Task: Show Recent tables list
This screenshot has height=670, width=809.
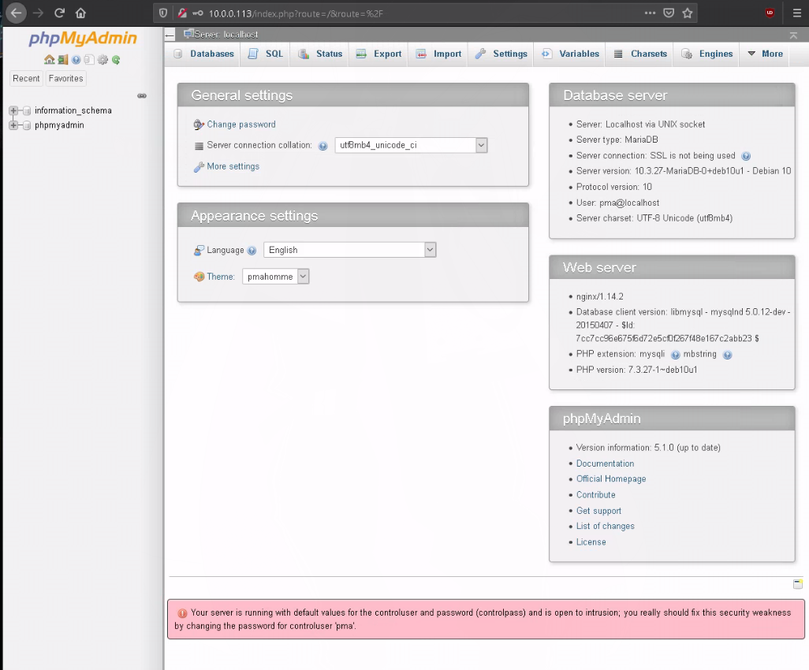Action: point(26,78)
